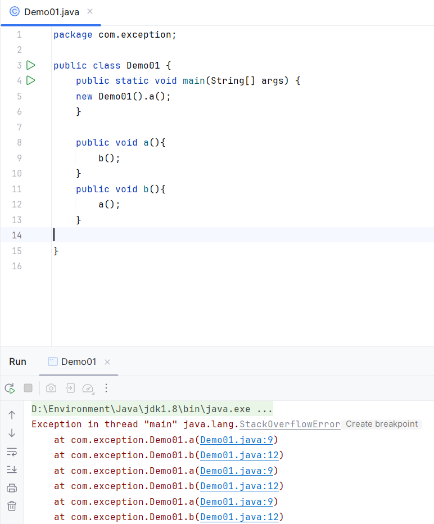The width and height of the screenshot is (434, 524).
Task: Clear console with the trash icon
Action: point(12,506)
